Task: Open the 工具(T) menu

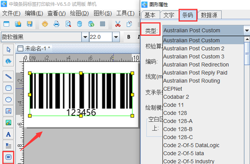Action: coord(125,13)
